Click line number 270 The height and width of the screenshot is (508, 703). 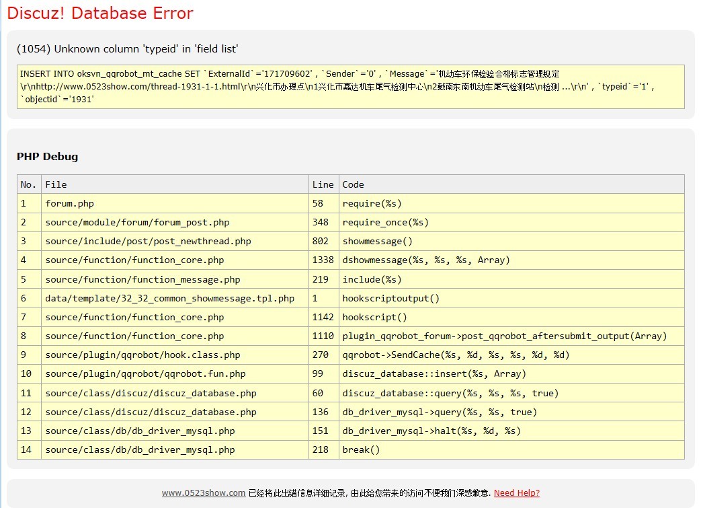[x=324, y=355]
